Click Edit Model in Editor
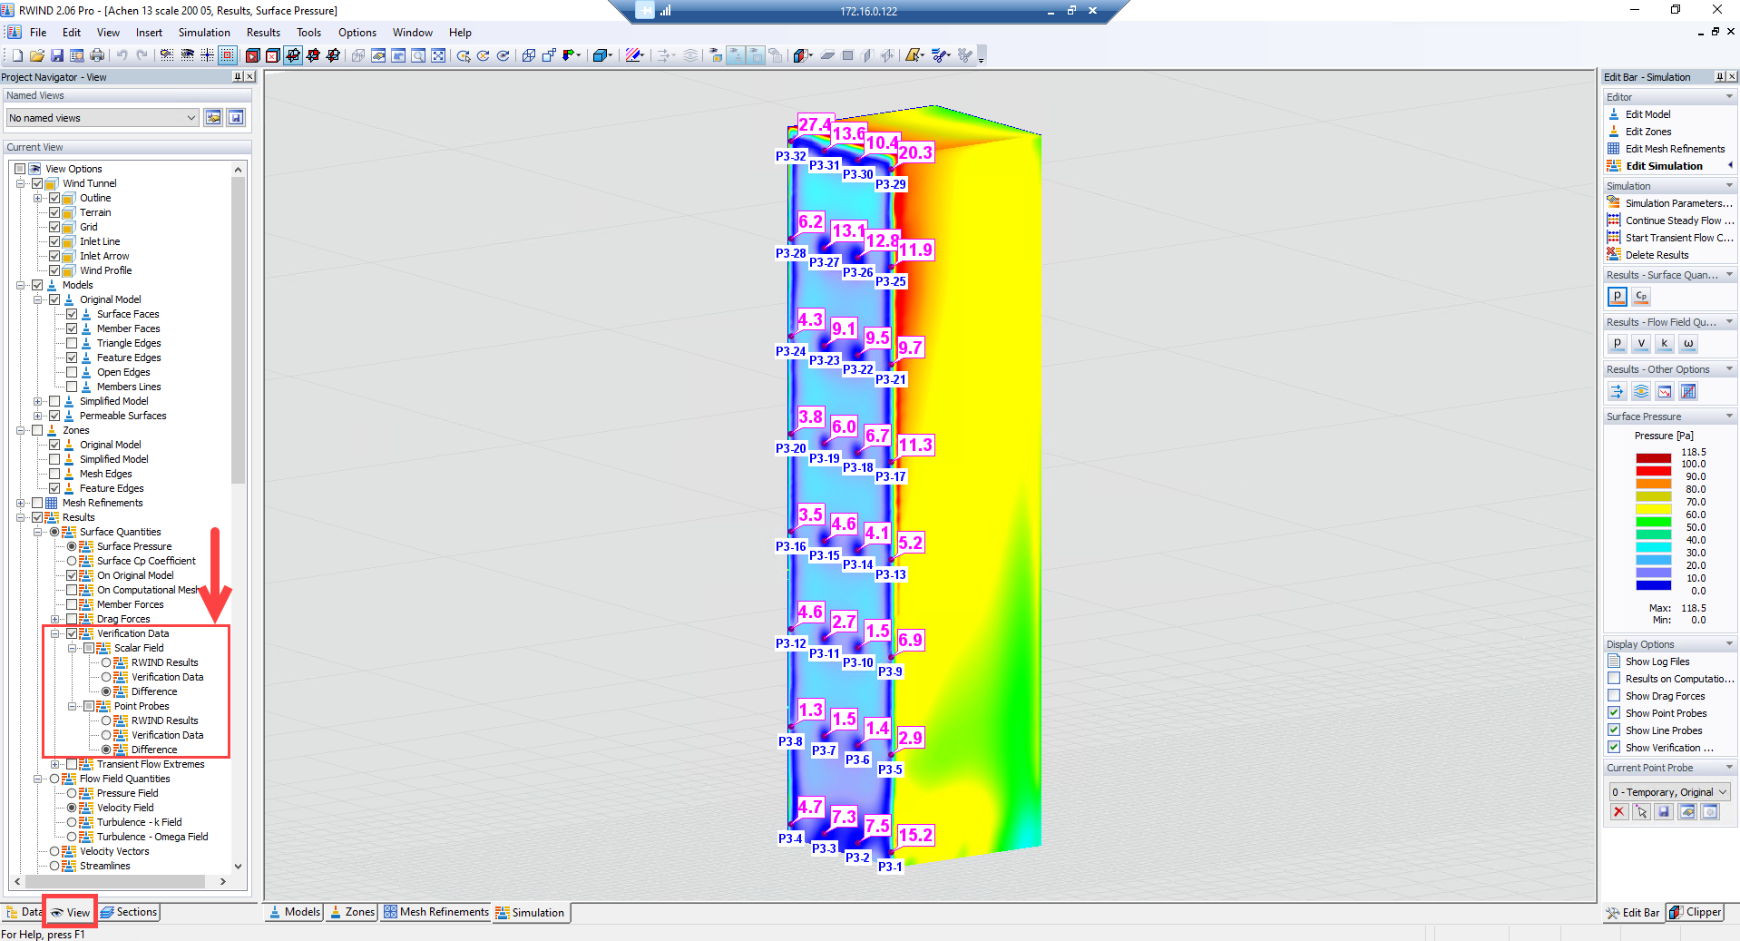 click(x=1647, y=114)
